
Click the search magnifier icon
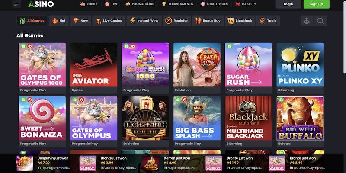[x=320, y=21]
